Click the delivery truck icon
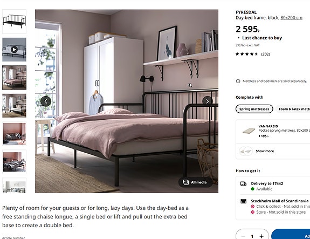Viewport: 310px width, 239px height. [x=243, y=184]
